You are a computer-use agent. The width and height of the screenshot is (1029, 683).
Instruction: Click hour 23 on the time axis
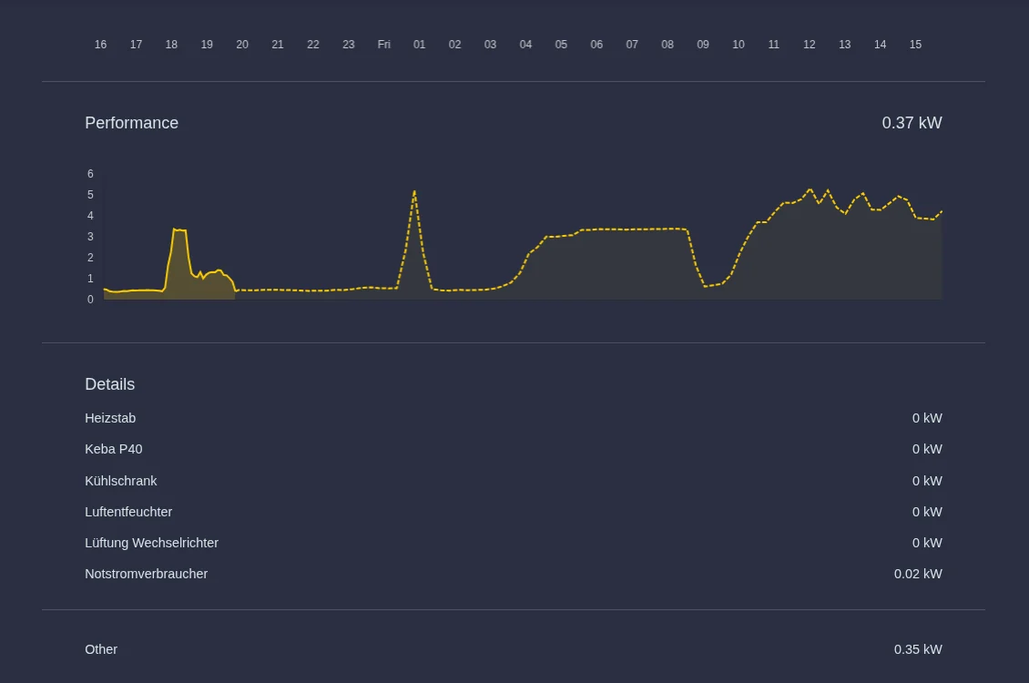[x=349, y=44]
